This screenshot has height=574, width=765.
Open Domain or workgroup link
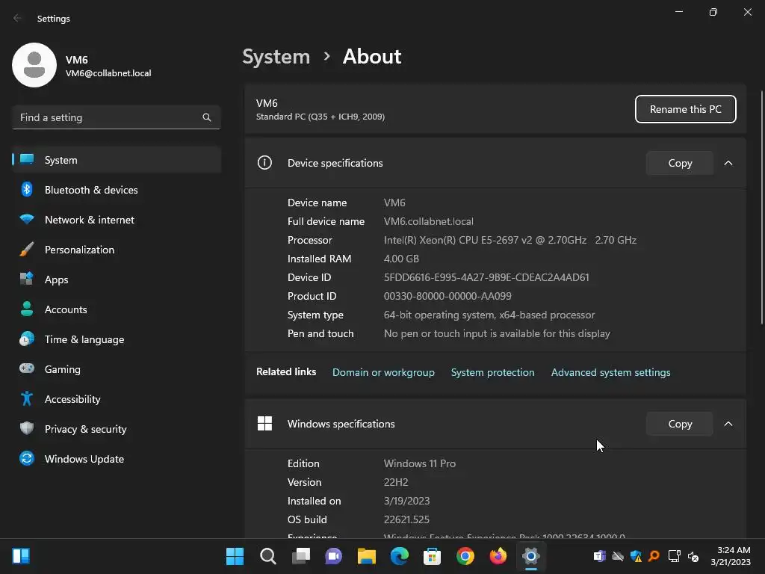[x=383, y=372]
